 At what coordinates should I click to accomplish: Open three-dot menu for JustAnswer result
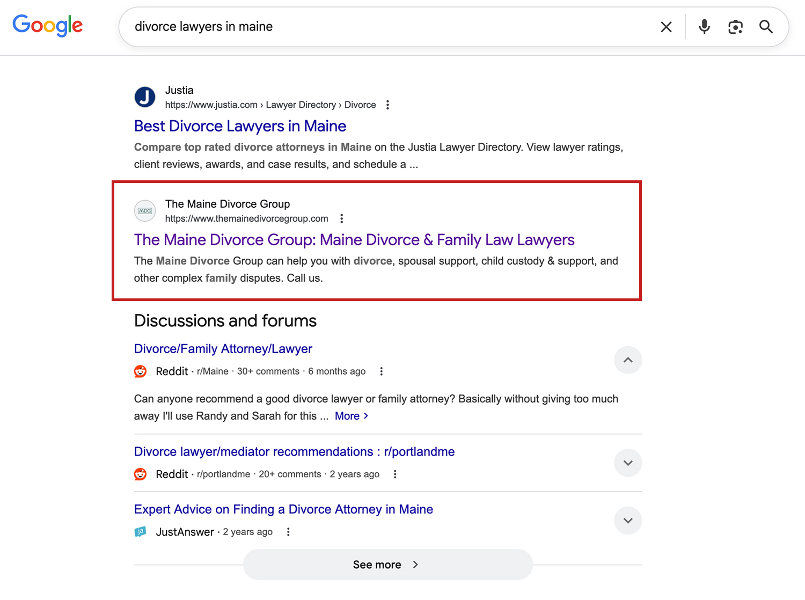[288, 532]
